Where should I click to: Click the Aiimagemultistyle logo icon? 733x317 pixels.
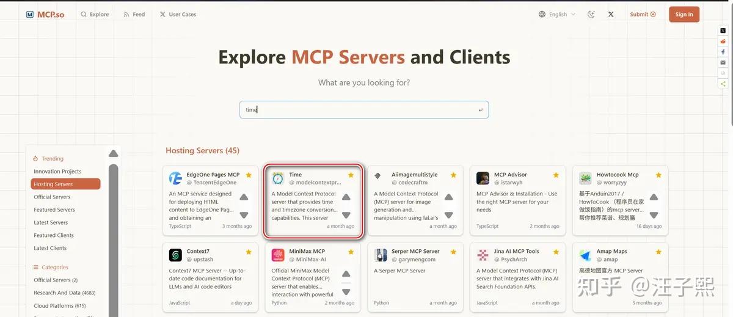tap(378, 176)
